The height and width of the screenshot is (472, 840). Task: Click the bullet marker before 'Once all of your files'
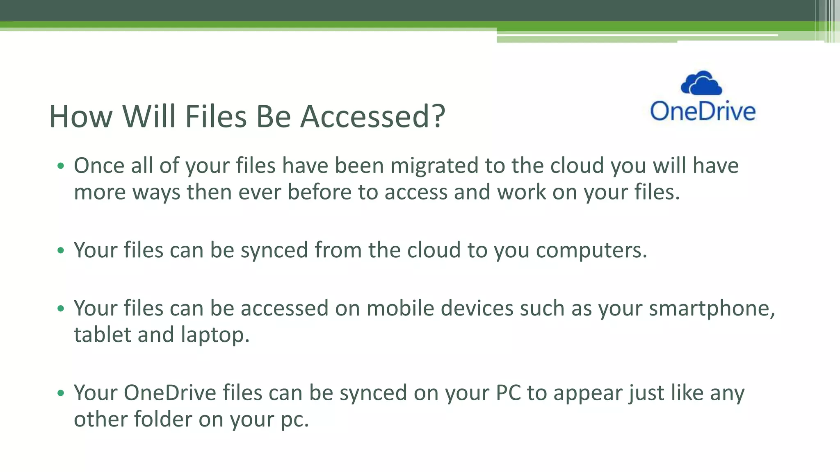click(x=61, y=166)
